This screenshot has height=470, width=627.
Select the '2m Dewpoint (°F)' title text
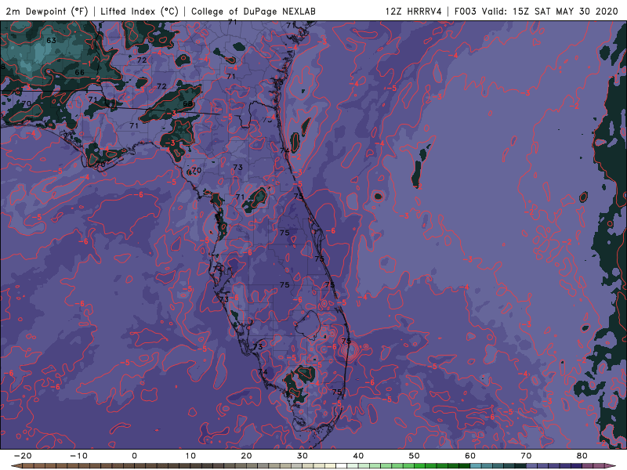click(x=46, y=12)
